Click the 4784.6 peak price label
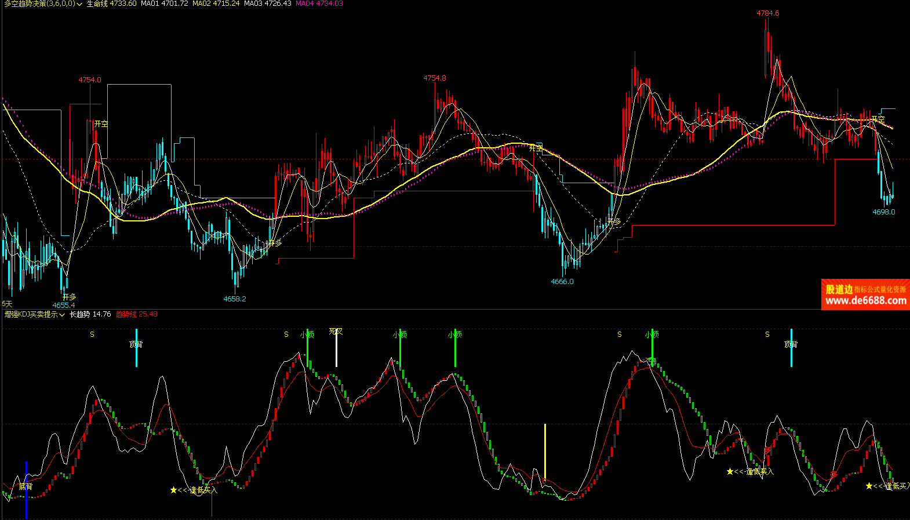The width and height of the screenshot is (910, 520). (767, 13)
